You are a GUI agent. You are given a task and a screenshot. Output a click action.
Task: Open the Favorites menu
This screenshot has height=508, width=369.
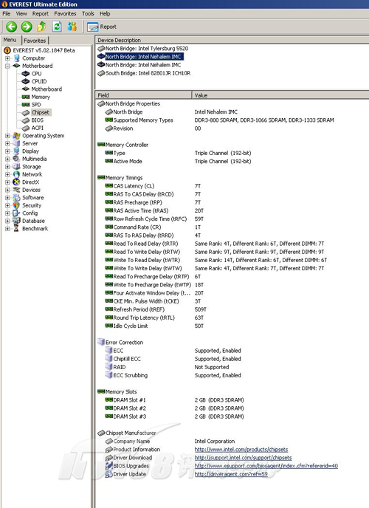click(x=65, y=13)
